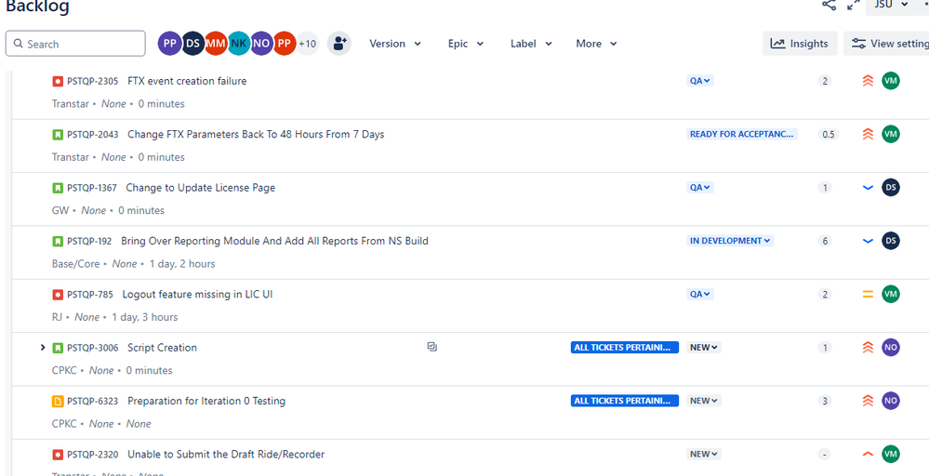Image resolution: width=929 pixels, height=476 pixels.
Task: Click epic label on PSTQP-6323 row
Action: pyautogui.click(x=625, y=401)
